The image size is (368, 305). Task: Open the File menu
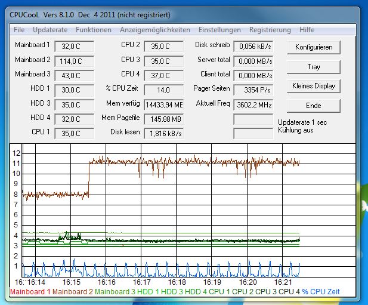pyautogui.click(x=19, y=30)
